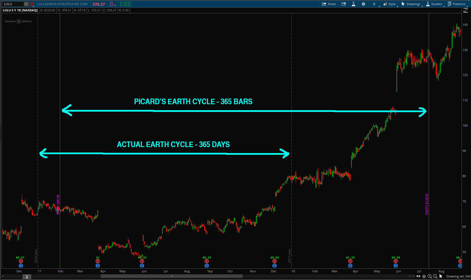Select the pointer cursor tool at bottom
The width and height of the screenshot is (471, 280).
point(441,276)
